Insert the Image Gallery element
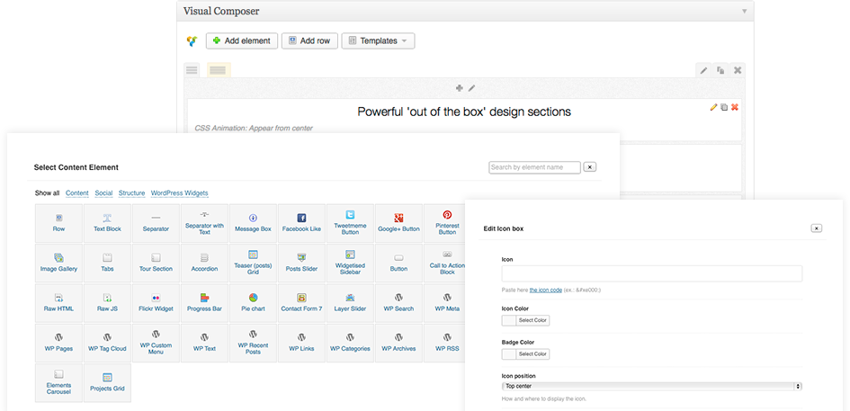Viewport: 850px width, 411px height. 58,263
